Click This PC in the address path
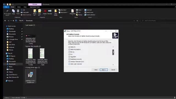The image size is (176, 99). point(21,21)
